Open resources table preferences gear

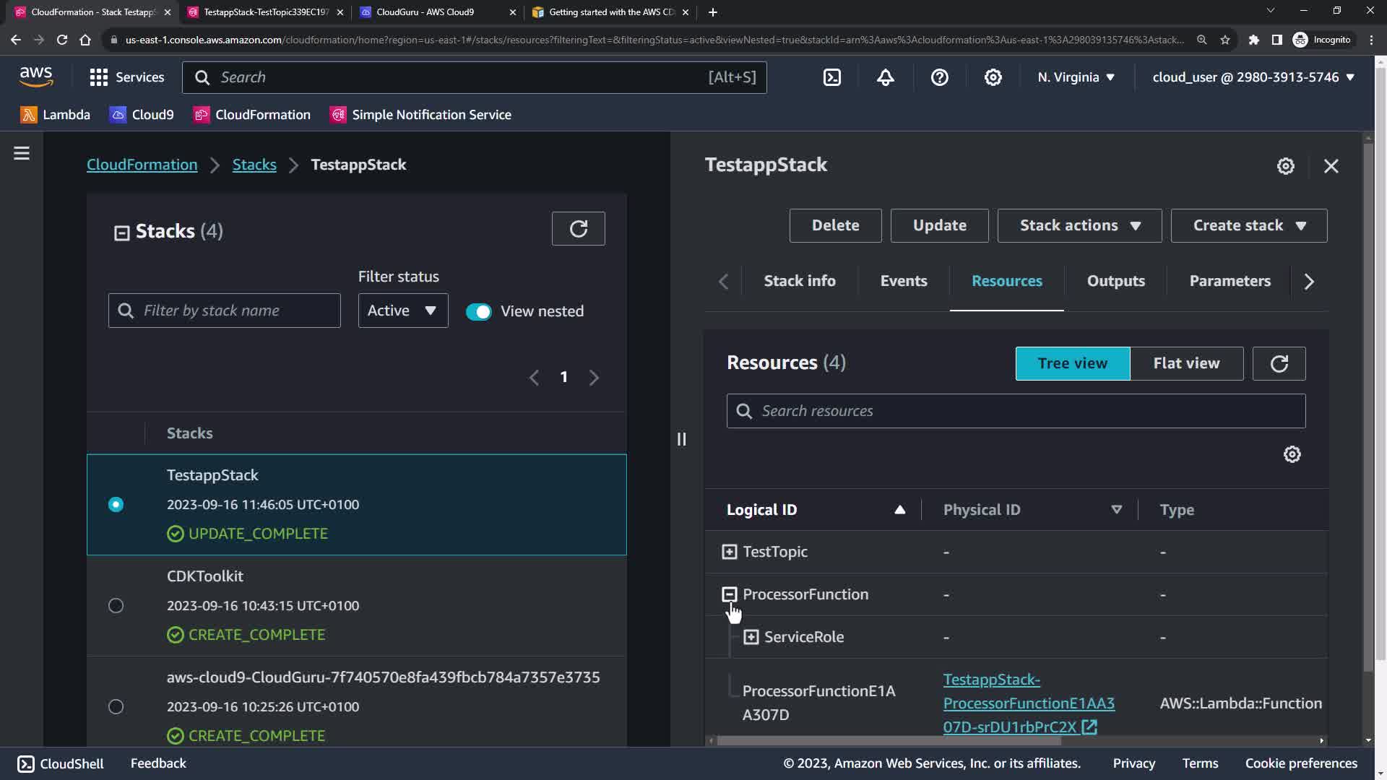(1292, 454)
